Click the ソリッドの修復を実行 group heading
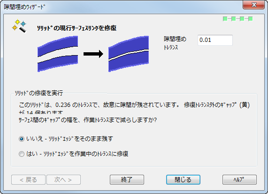This screenshot has width=268, height=194. [x=39, y=93]
